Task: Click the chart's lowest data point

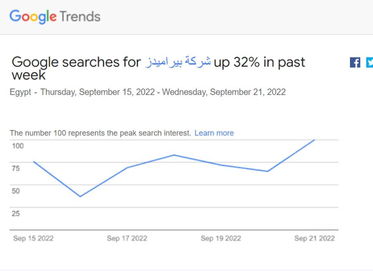Action: pyautogui.click(x=80, y=196)
